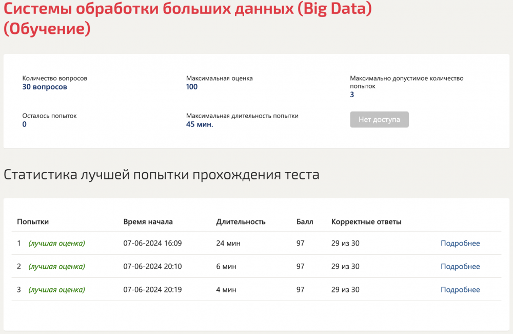Click the start time "07-06-2024 16:09"
The width and height of the screenshot is (513, 334).
coord(152,243)
